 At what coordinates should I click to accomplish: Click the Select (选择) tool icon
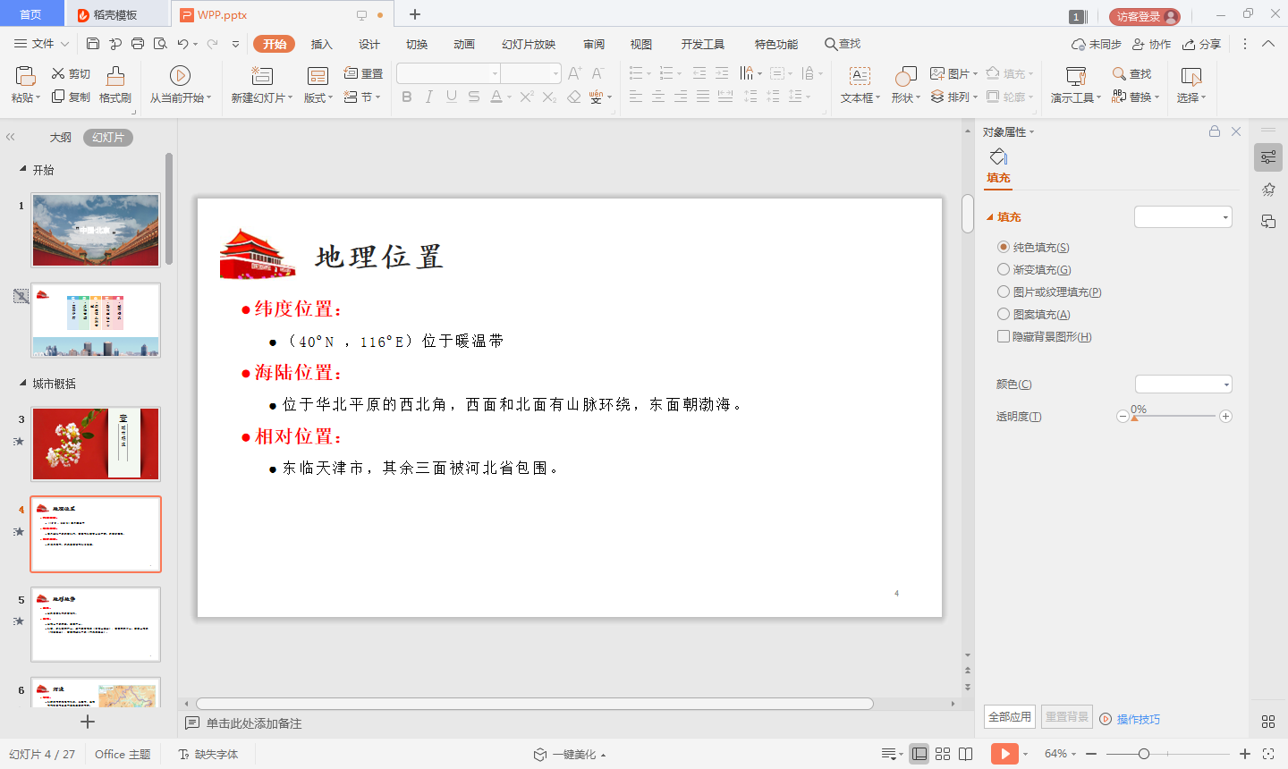coord(1191,76)
